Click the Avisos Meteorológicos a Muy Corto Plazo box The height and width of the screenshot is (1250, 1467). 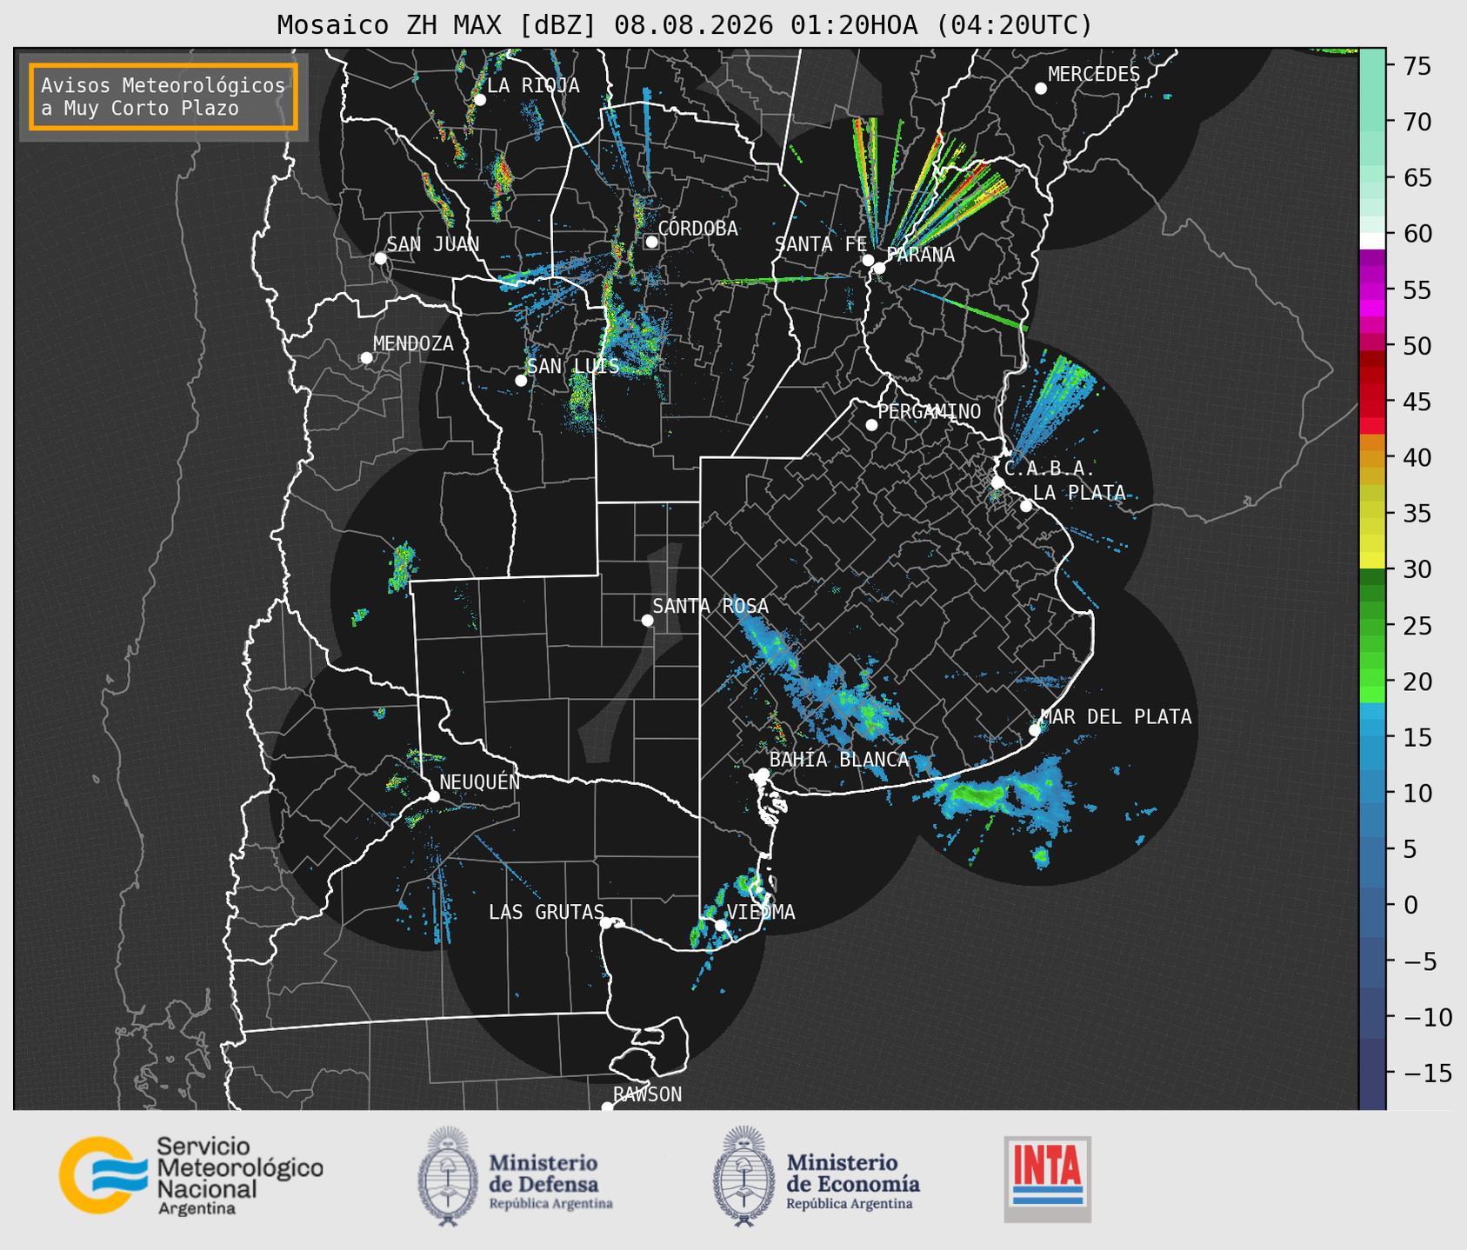tap(163, 96)
